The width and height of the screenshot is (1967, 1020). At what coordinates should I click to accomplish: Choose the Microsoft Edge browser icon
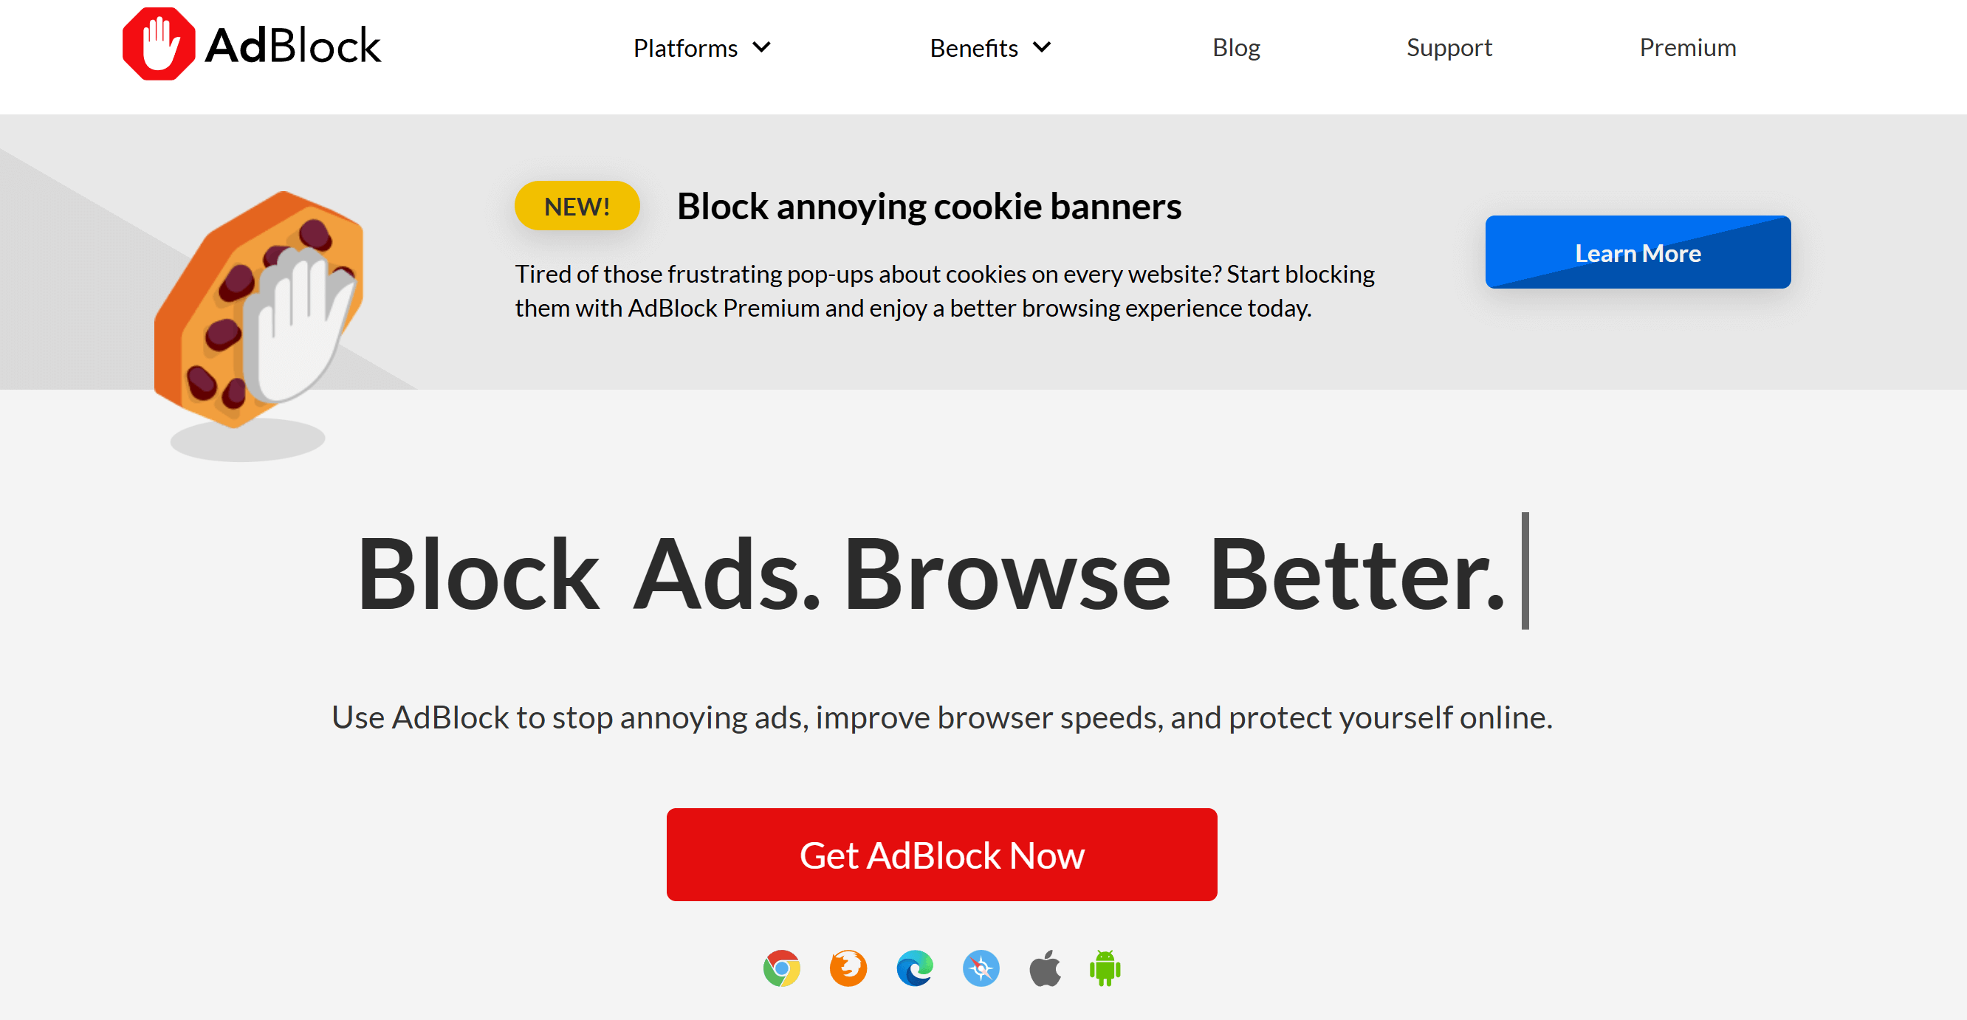914,968
